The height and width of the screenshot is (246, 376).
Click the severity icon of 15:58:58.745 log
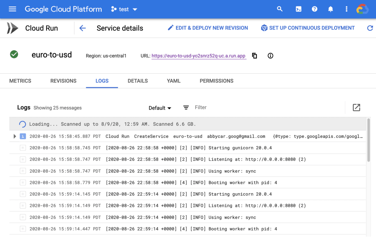(23, 148)
